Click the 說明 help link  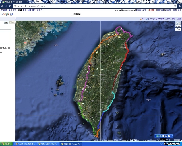[175, 10]
